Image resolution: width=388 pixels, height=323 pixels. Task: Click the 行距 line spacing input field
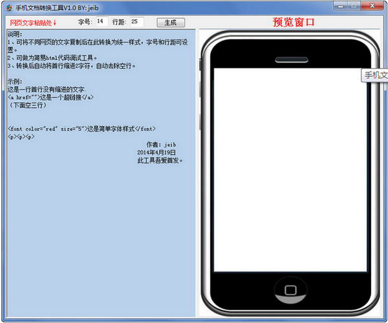(136, 21)
